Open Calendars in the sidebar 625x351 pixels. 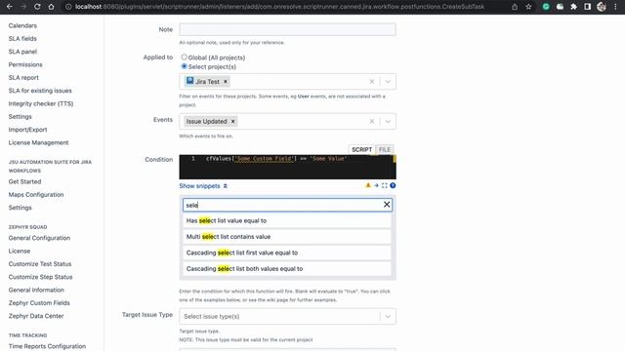(x=22, y=25)
